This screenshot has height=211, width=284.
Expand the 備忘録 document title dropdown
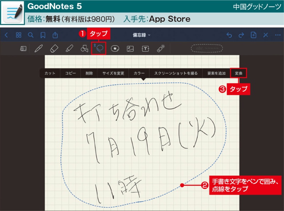click(x=142, y=35)
